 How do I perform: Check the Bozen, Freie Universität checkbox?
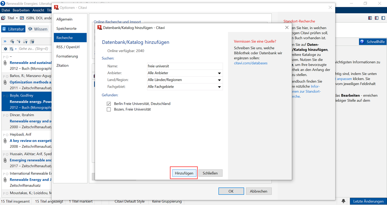pos(109,109)
